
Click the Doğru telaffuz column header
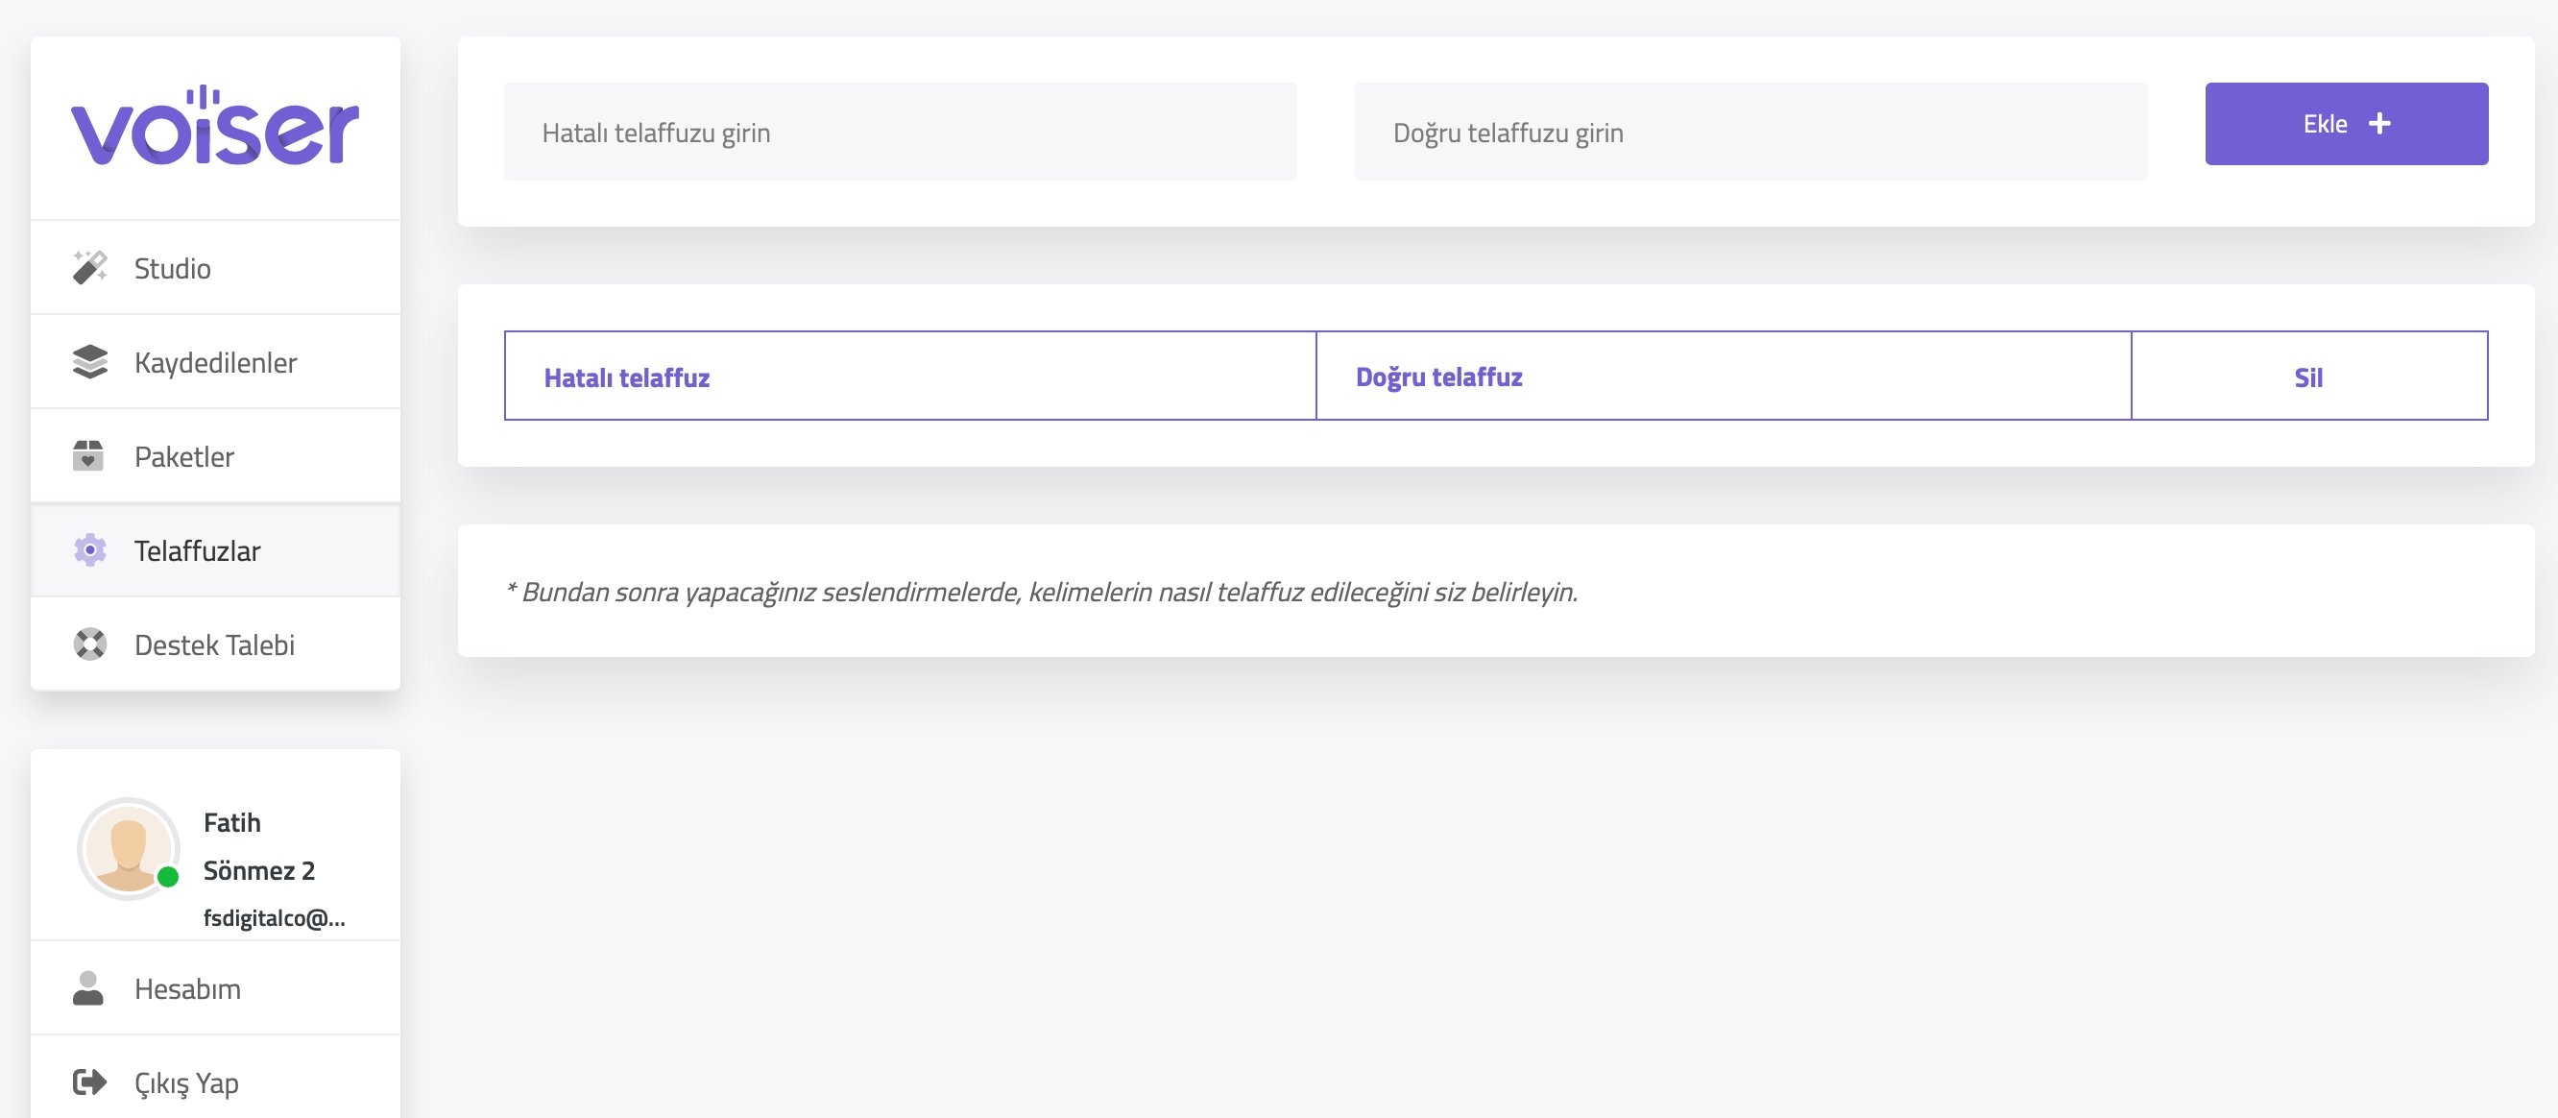click(x=1724, y=377)
